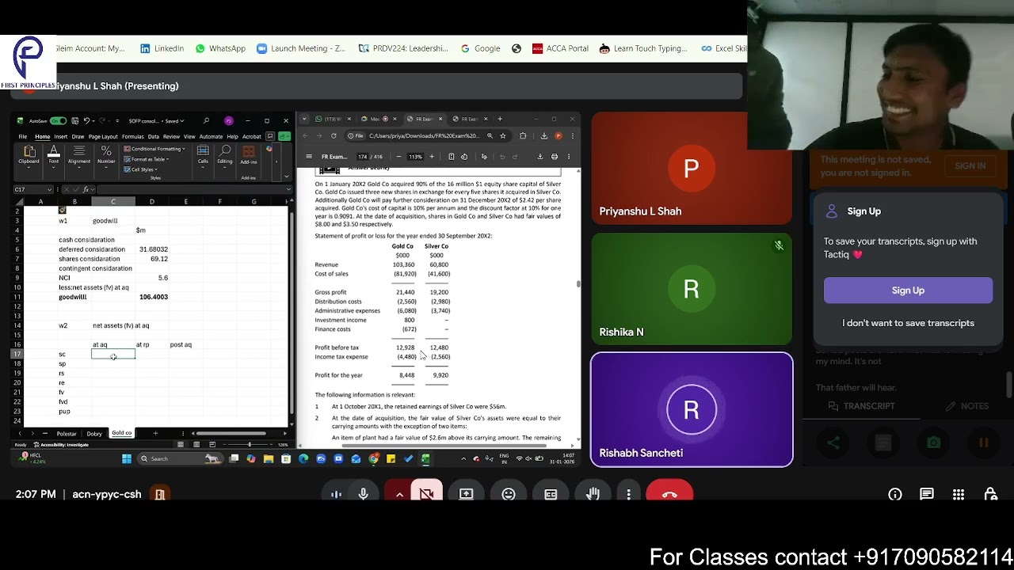Select cell C17 in Excel
This screenshot has width=1014, height=570.
[113, 354]
